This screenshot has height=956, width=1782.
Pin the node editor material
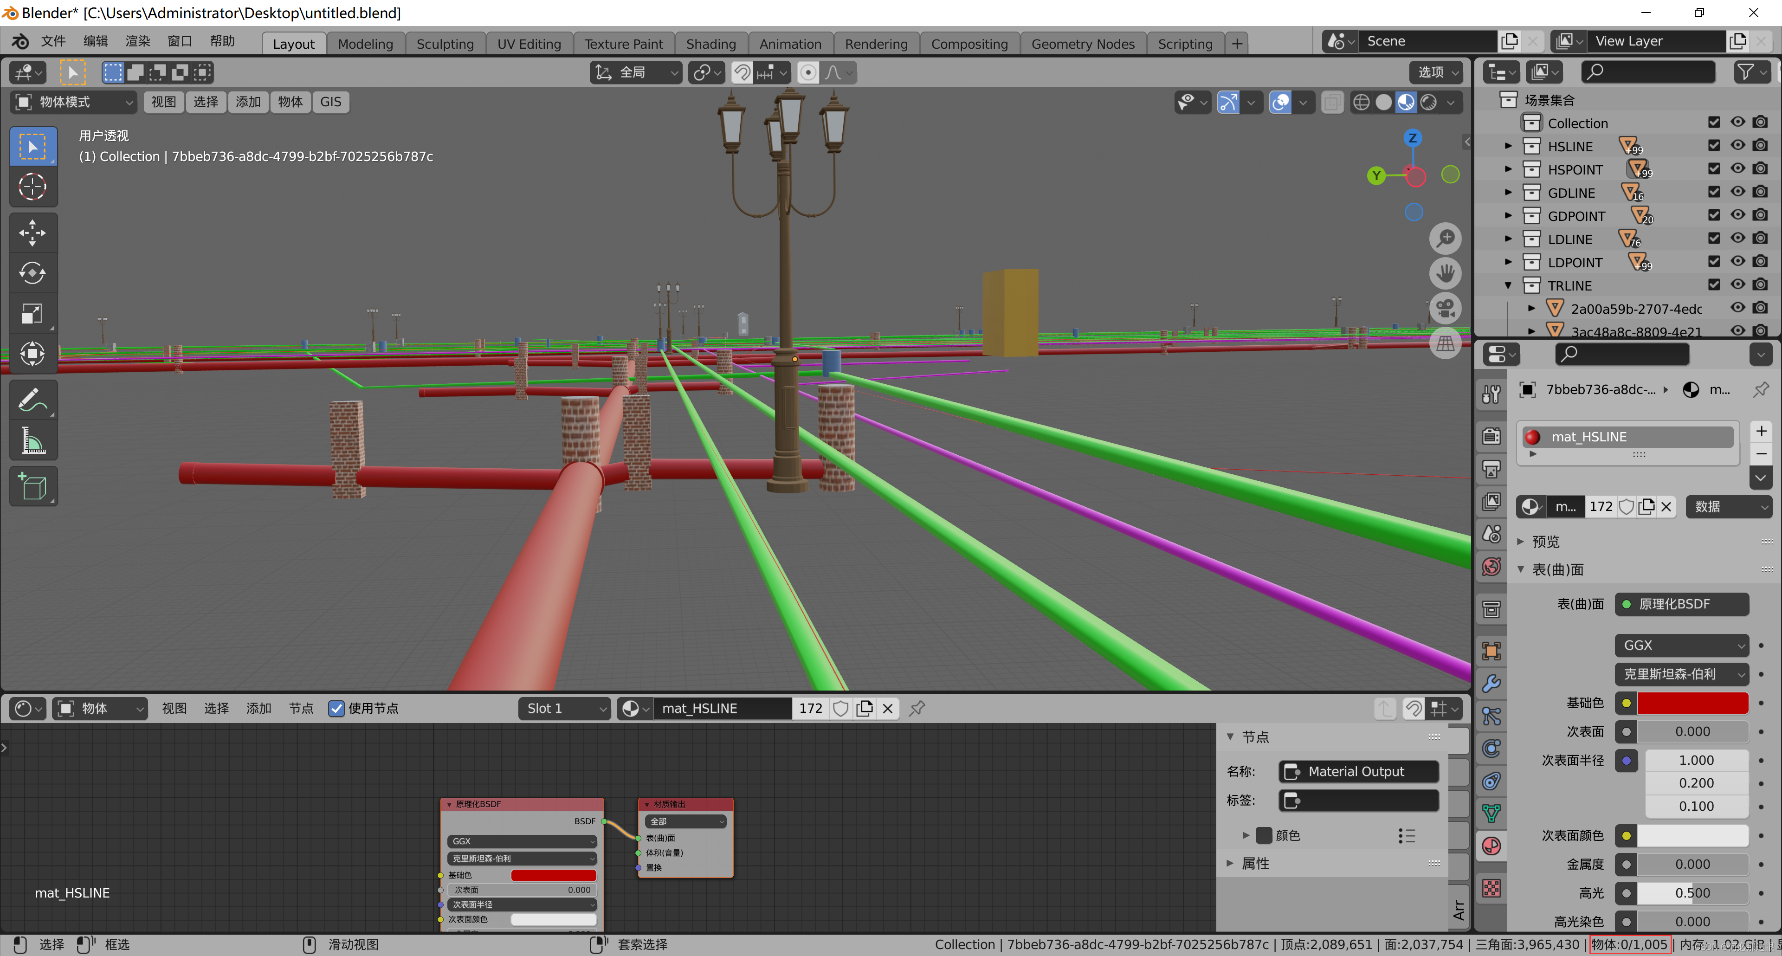point(917,708)
